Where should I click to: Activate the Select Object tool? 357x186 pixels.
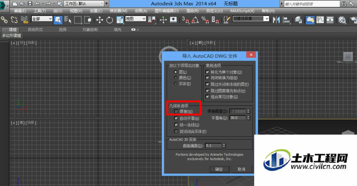click(58, 20)
